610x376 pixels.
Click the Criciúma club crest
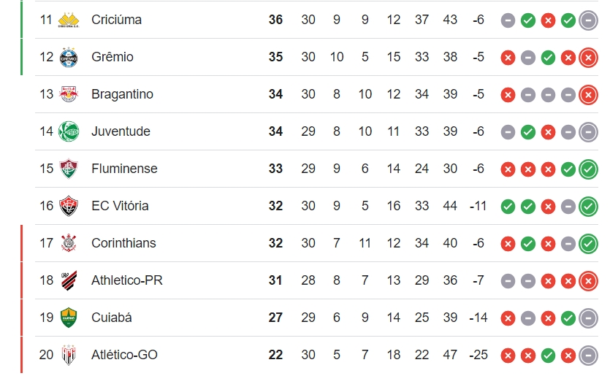pos(69,20)
